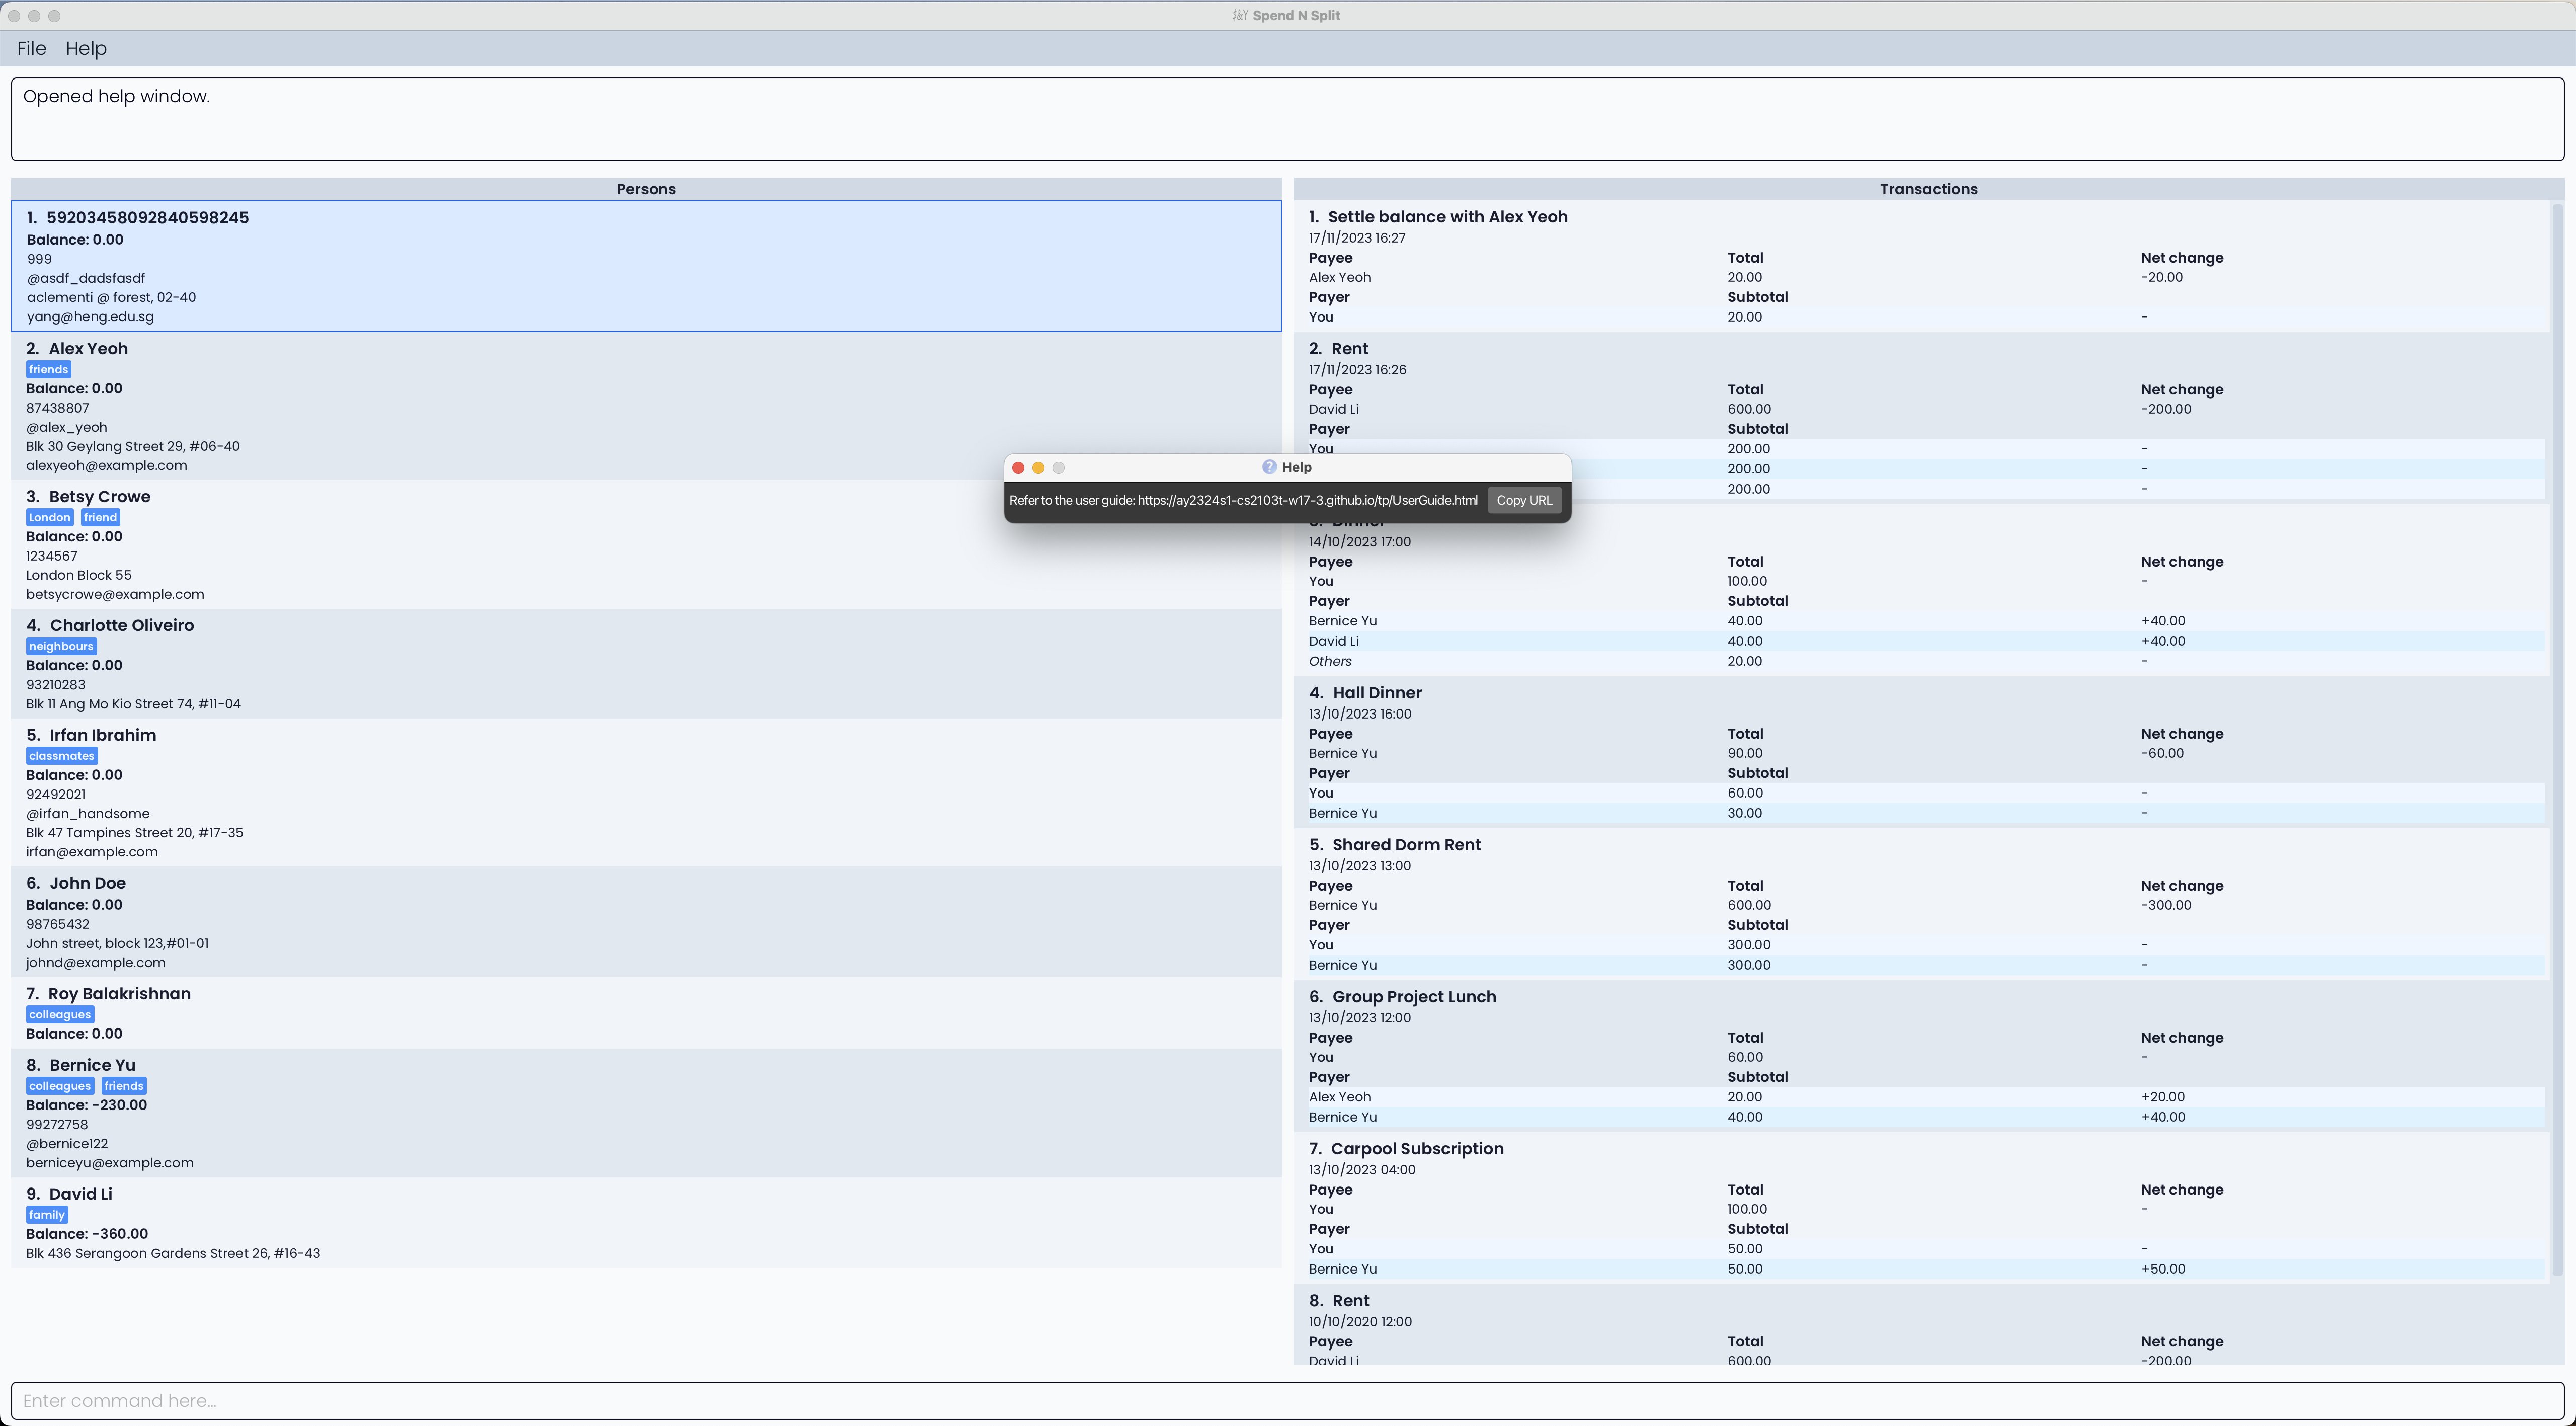Screen dimensions: 2576x1426
Task: Select person Irfan Ibrahim
Action: [646, 793]
